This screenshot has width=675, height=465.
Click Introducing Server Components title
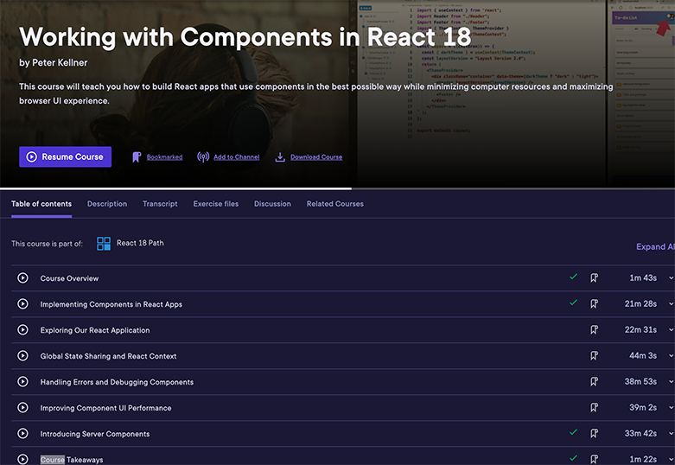pyautogui.click(x=95, y=434)
